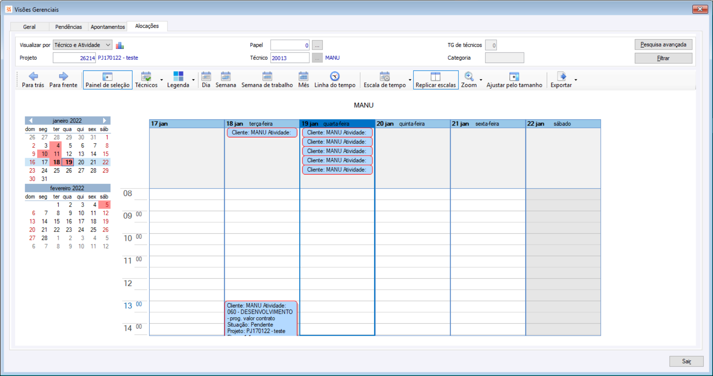Select the first all-day event on 19 jan
The image size is (713, 376).
(x=337, y=133)
